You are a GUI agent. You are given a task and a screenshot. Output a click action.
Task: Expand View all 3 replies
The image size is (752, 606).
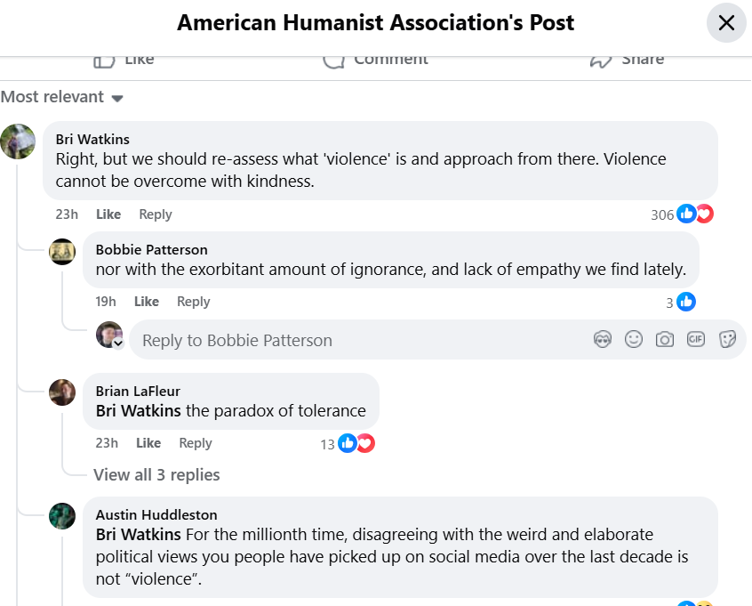click(x=156, y=475)
